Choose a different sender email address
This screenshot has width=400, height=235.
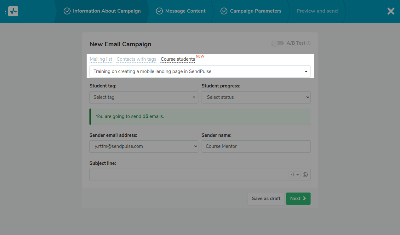click(144, 146)
